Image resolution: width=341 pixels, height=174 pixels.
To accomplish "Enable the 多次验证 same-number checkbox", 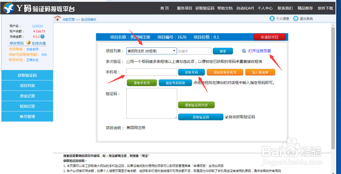I will (128, 61).
